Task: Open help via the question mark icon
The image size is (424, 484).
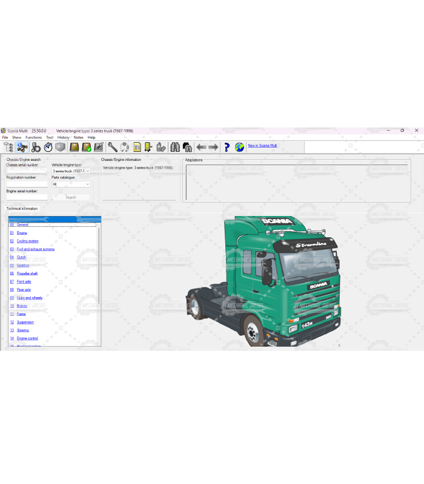Action: tap(227, 147)
